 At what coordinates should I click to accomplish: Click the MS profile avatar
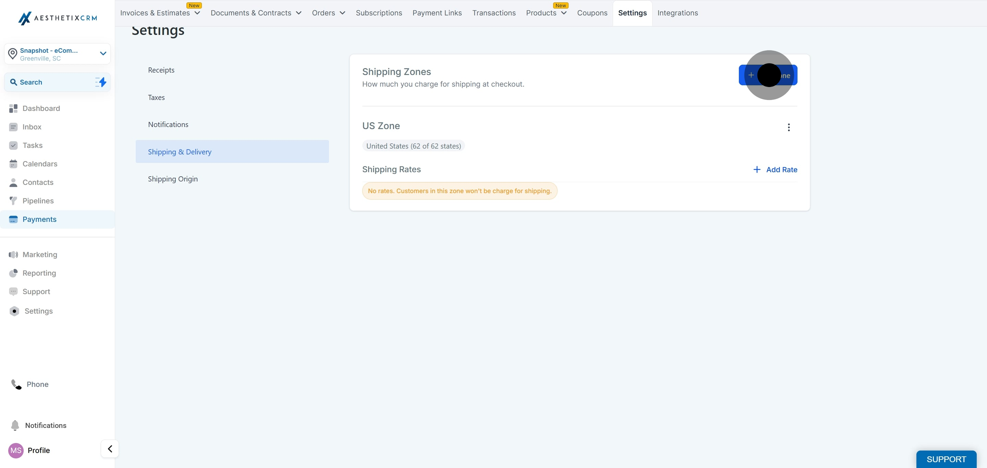(x=16, y=451)
